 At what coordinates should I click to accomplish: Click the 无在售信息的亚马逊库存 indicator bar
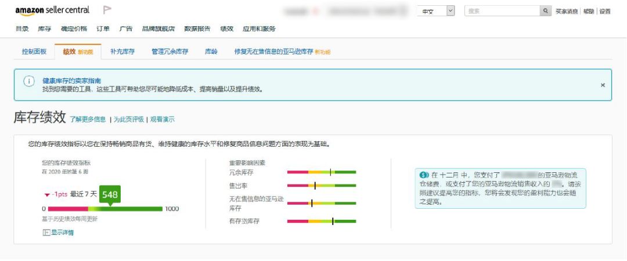click(322, 204)
